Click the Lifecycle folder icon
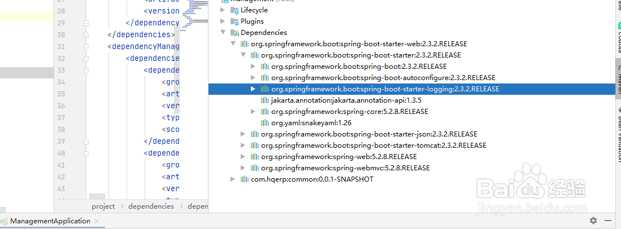 (234, 10)
